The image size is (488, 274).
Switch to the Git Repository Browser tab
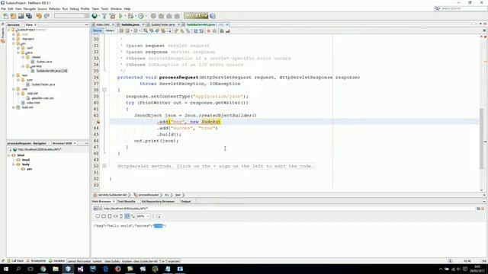pos(158,202)
